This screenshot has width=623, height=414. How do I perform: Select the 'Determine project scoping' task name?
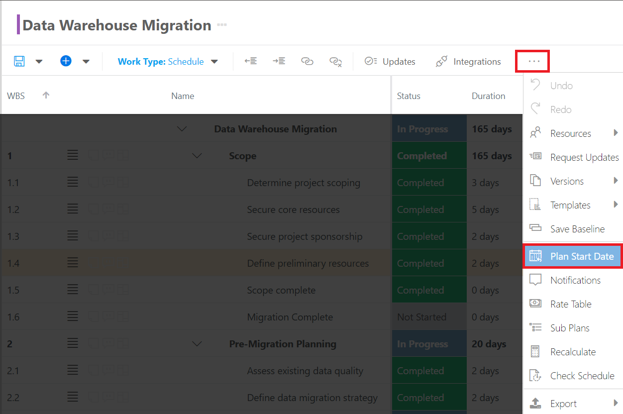coord(304,183)
